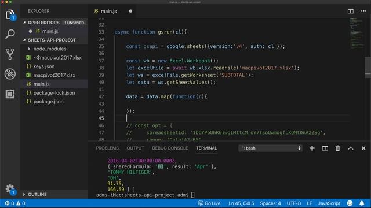Expand the node_modules folder
This screenshot has width=371, height=208.
pos(29,49)
